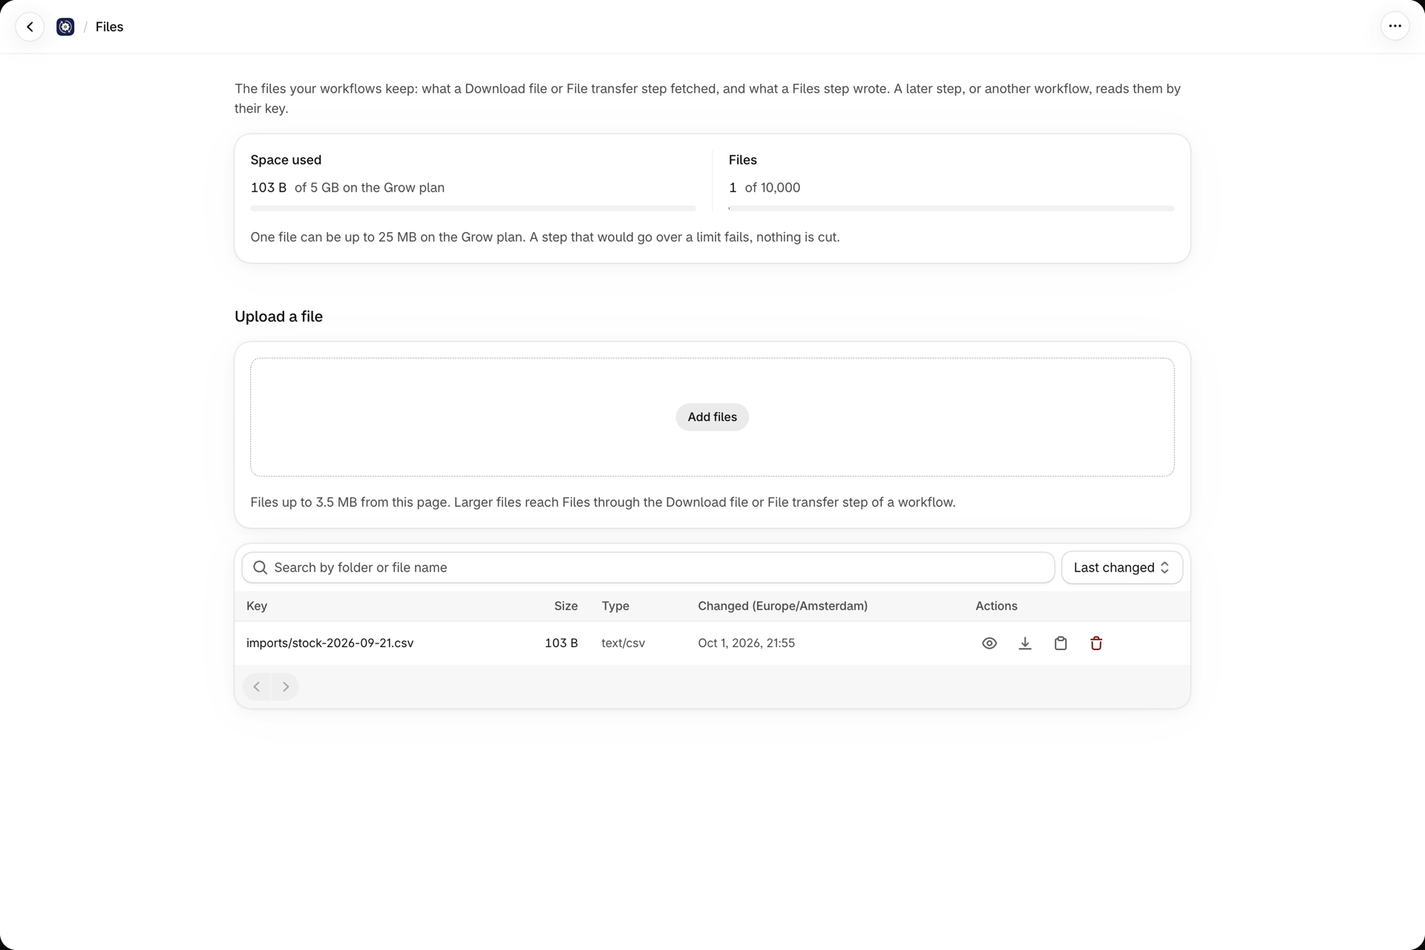
Task: Click the Type column header
Action: 615,606
